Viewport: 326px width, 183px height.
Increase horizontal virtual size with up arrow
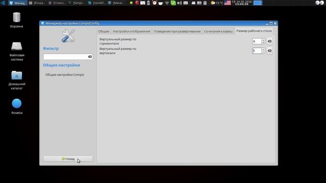point(263,40)
